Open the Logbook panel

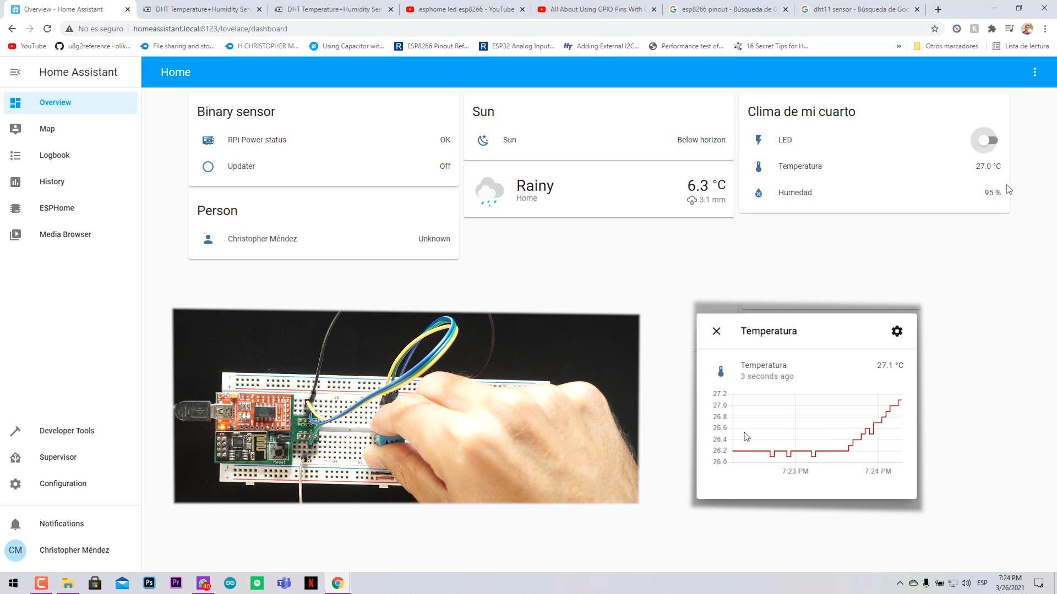click(55, 155)
